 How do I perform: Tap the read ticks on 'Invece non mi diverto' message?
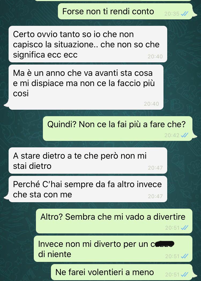click(185, 256)
